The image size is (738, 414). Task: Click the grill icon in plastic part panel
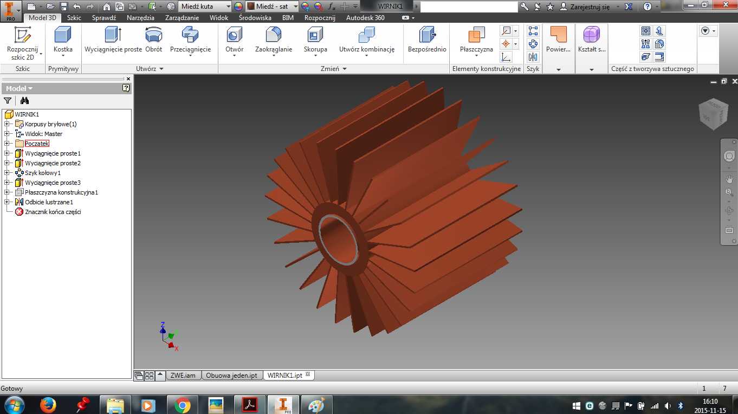(x=645, y=31)
